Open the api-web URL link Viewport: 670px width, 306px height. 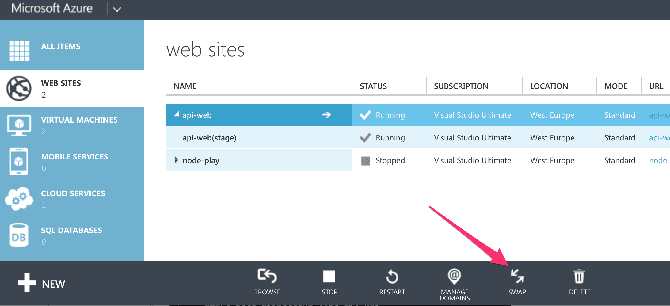659,115
